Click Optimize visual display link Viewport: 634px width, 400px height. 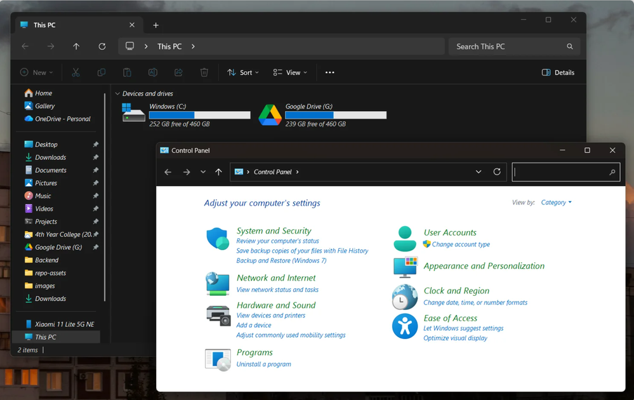point(455,338)
